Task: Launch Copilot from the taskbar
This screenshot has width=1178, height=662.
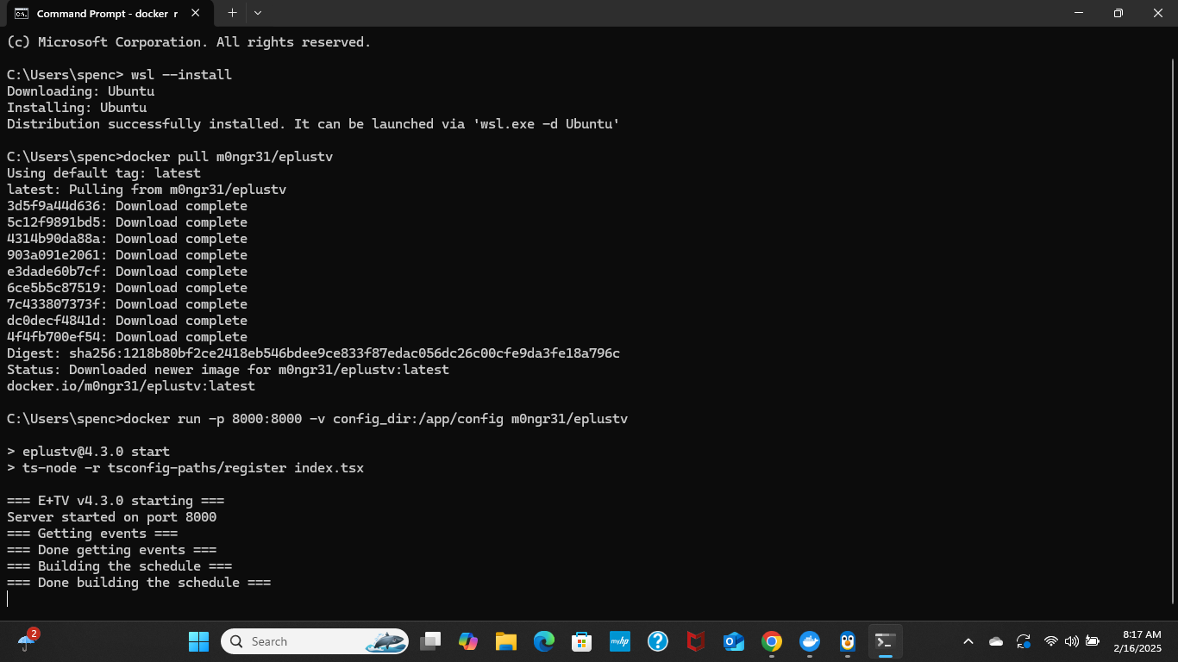Action: click(468, 641)
